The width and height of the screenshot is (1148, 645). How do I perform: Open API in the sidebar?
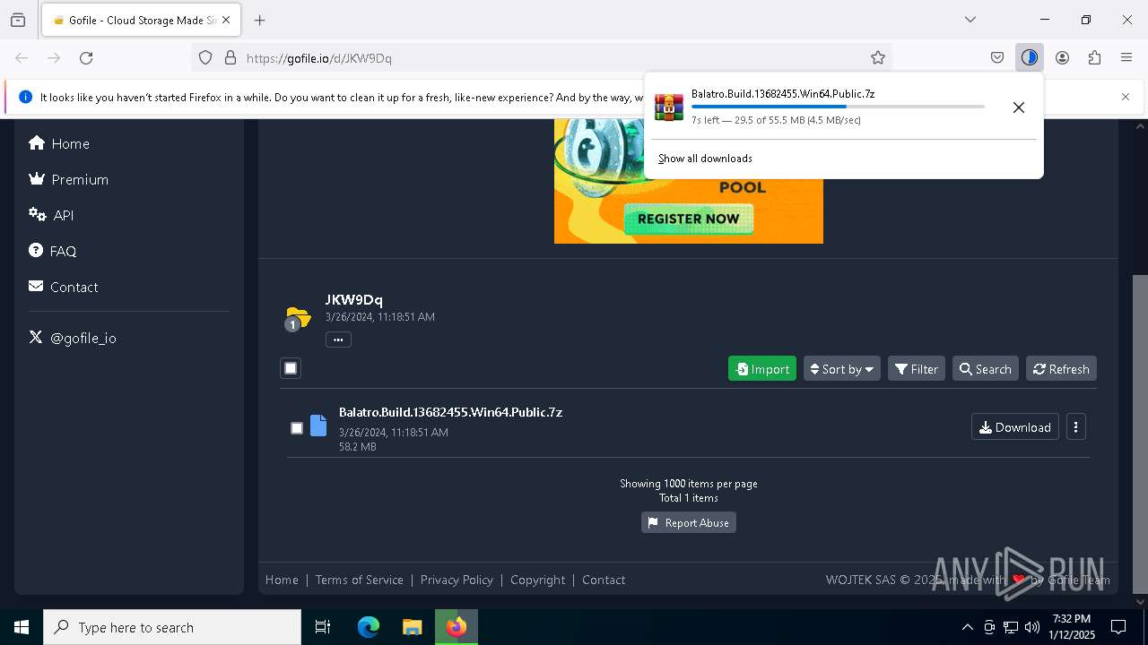click(x=51, y=215)
